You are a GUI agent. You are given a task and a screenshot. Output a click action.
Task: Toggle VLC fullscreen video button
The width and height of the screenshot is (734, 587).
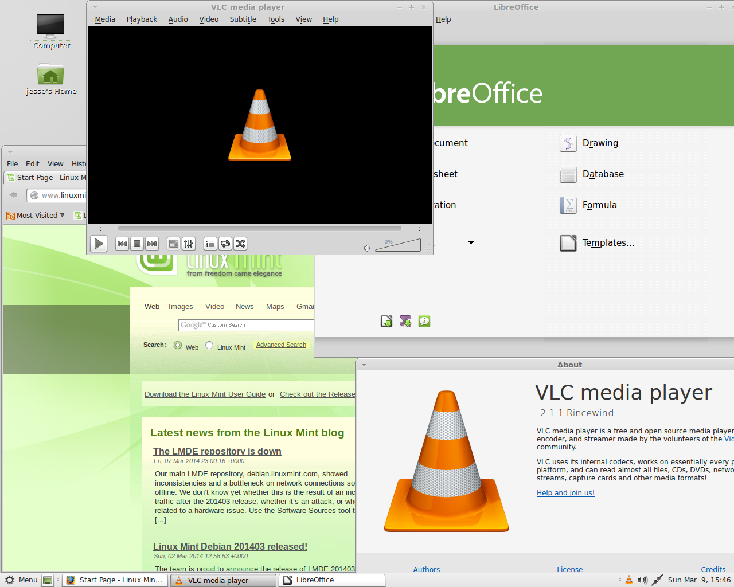[174, 244]
